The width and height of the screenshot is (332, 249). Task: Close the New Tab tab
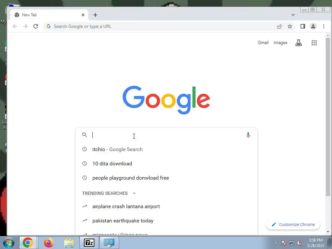83,15
